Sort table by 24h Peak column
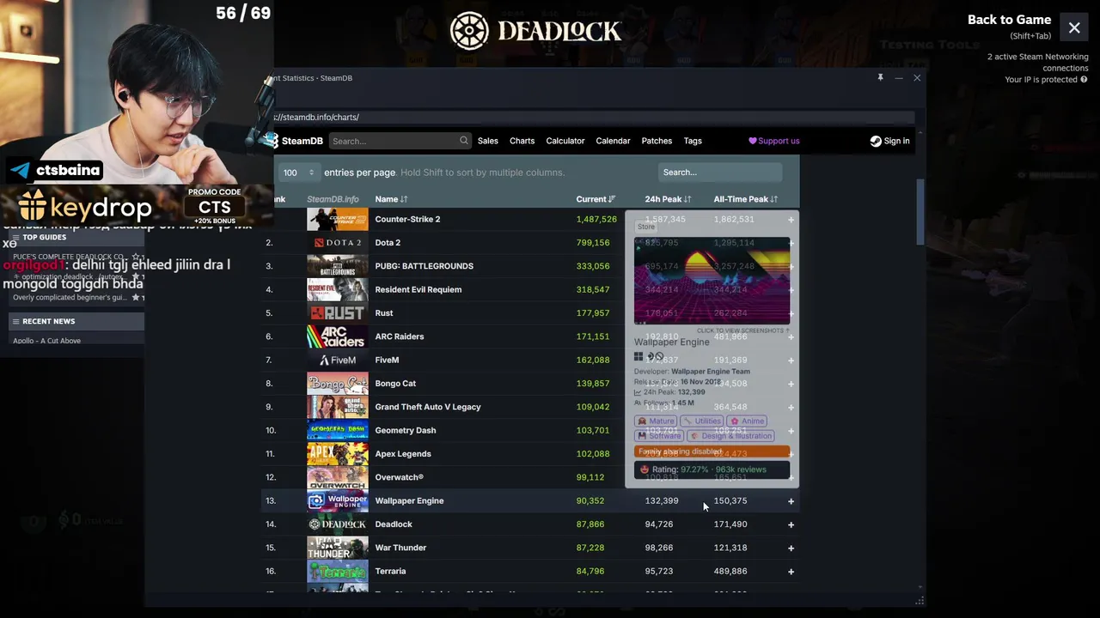Screen dimensions: 1100x618 pyautogui.click(x=668, y=199)
